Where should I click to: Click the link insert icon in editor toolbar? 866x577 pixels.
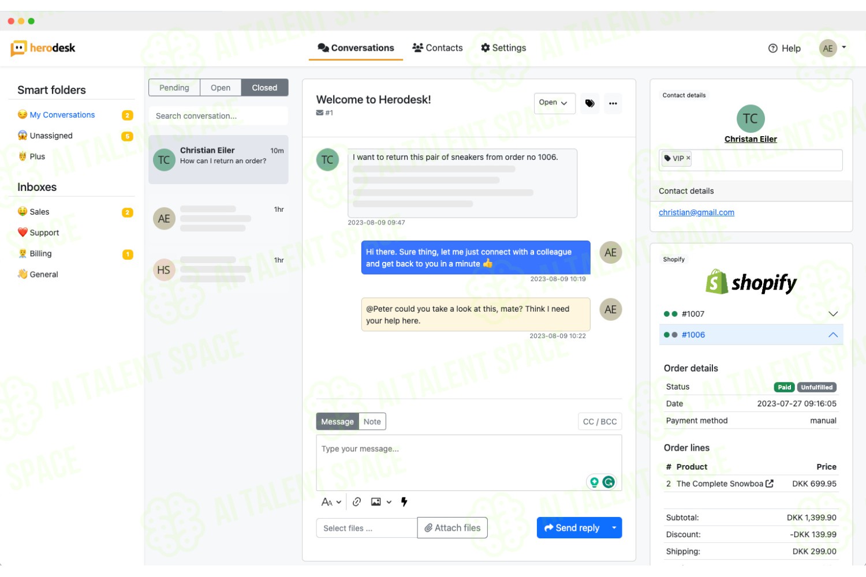[x=357, y=502]
